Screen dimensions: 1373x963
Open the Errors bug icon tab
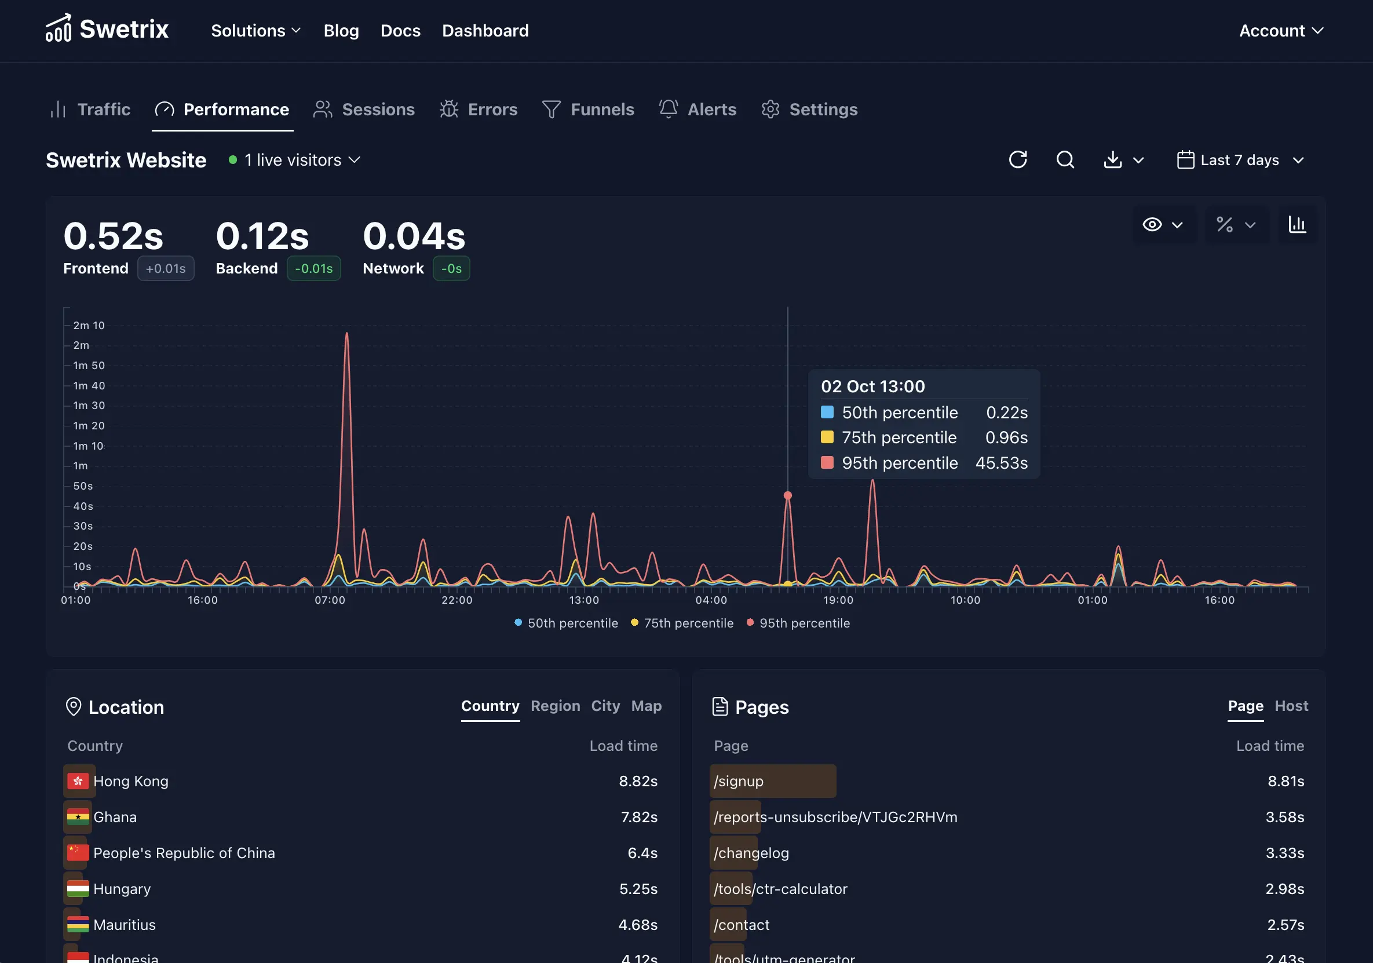pyautogui.click(x=479, y=110)
